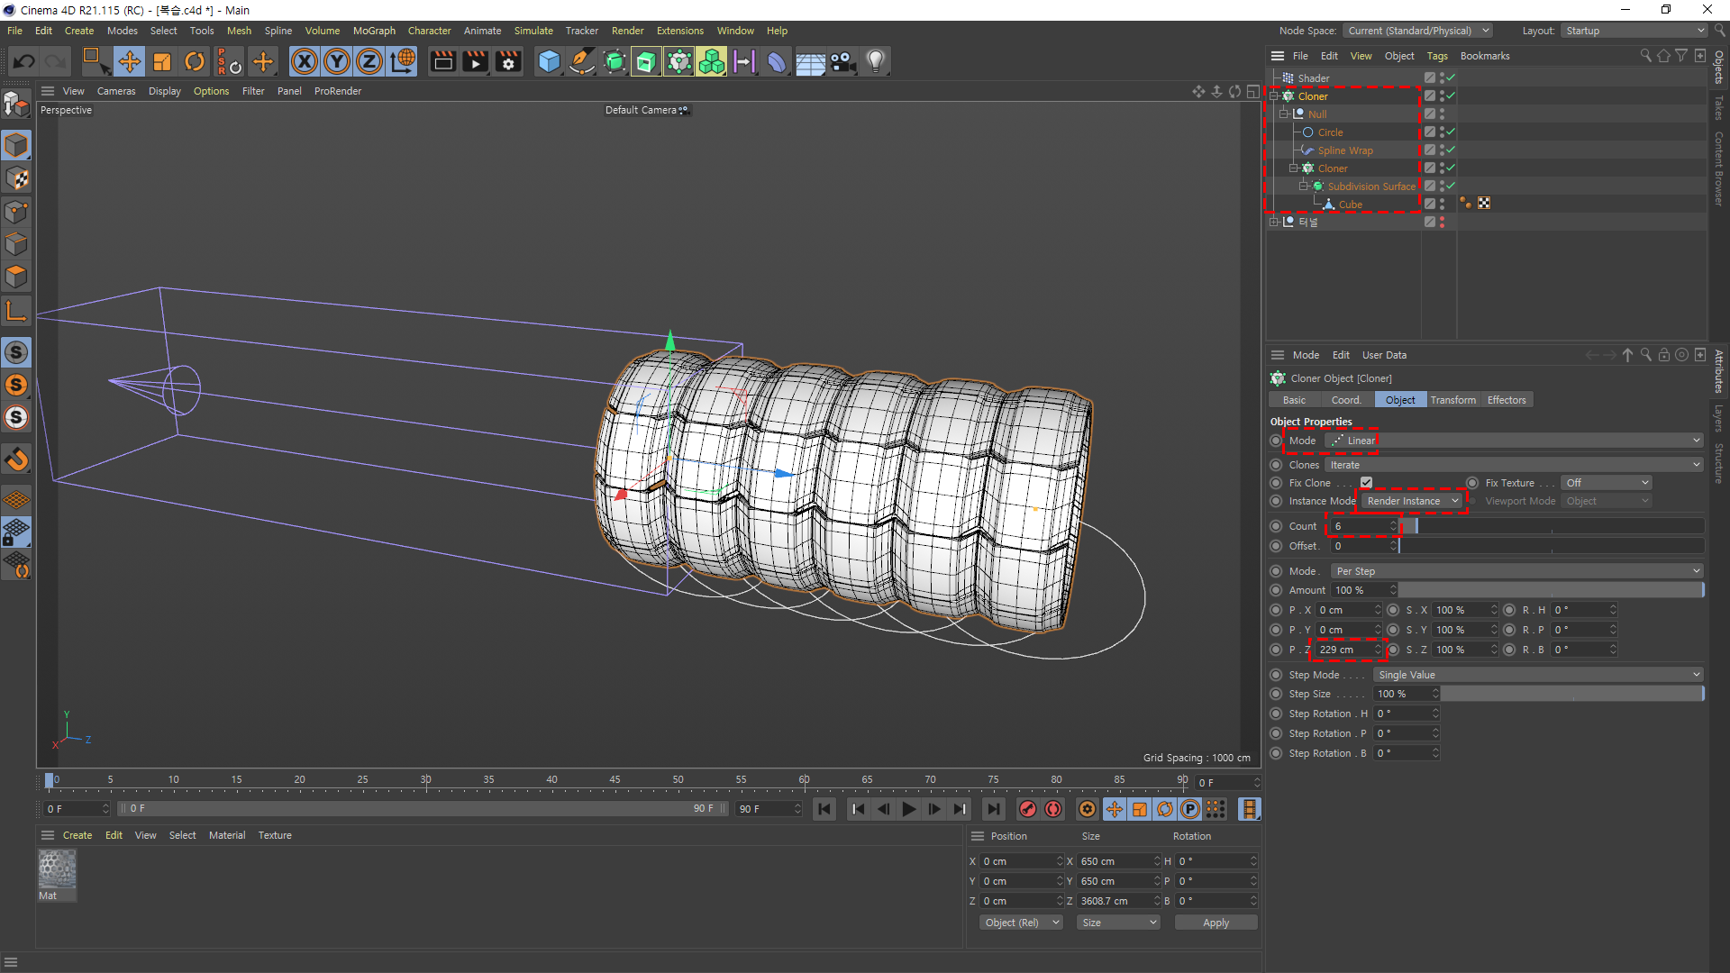This screenshot has height=973, width=1730.
Task: Toggle enable checkmark for top Cloner
Action: (1451, 95)
